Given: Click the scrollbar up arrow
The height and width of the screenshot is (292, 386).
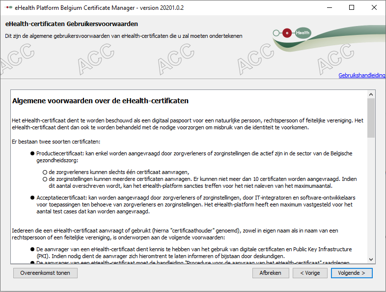Looking at the screenshot, I should click(x=371, y=94).
